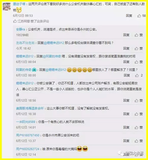
Task: Reply to 安静ra's comment
Action: coord(126,35)
